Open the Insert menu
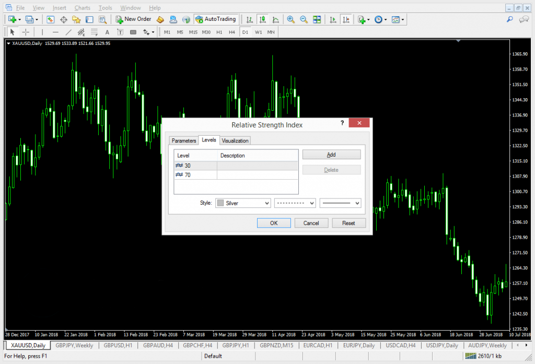Screen dimensions: 535x364 click(60, 8)
